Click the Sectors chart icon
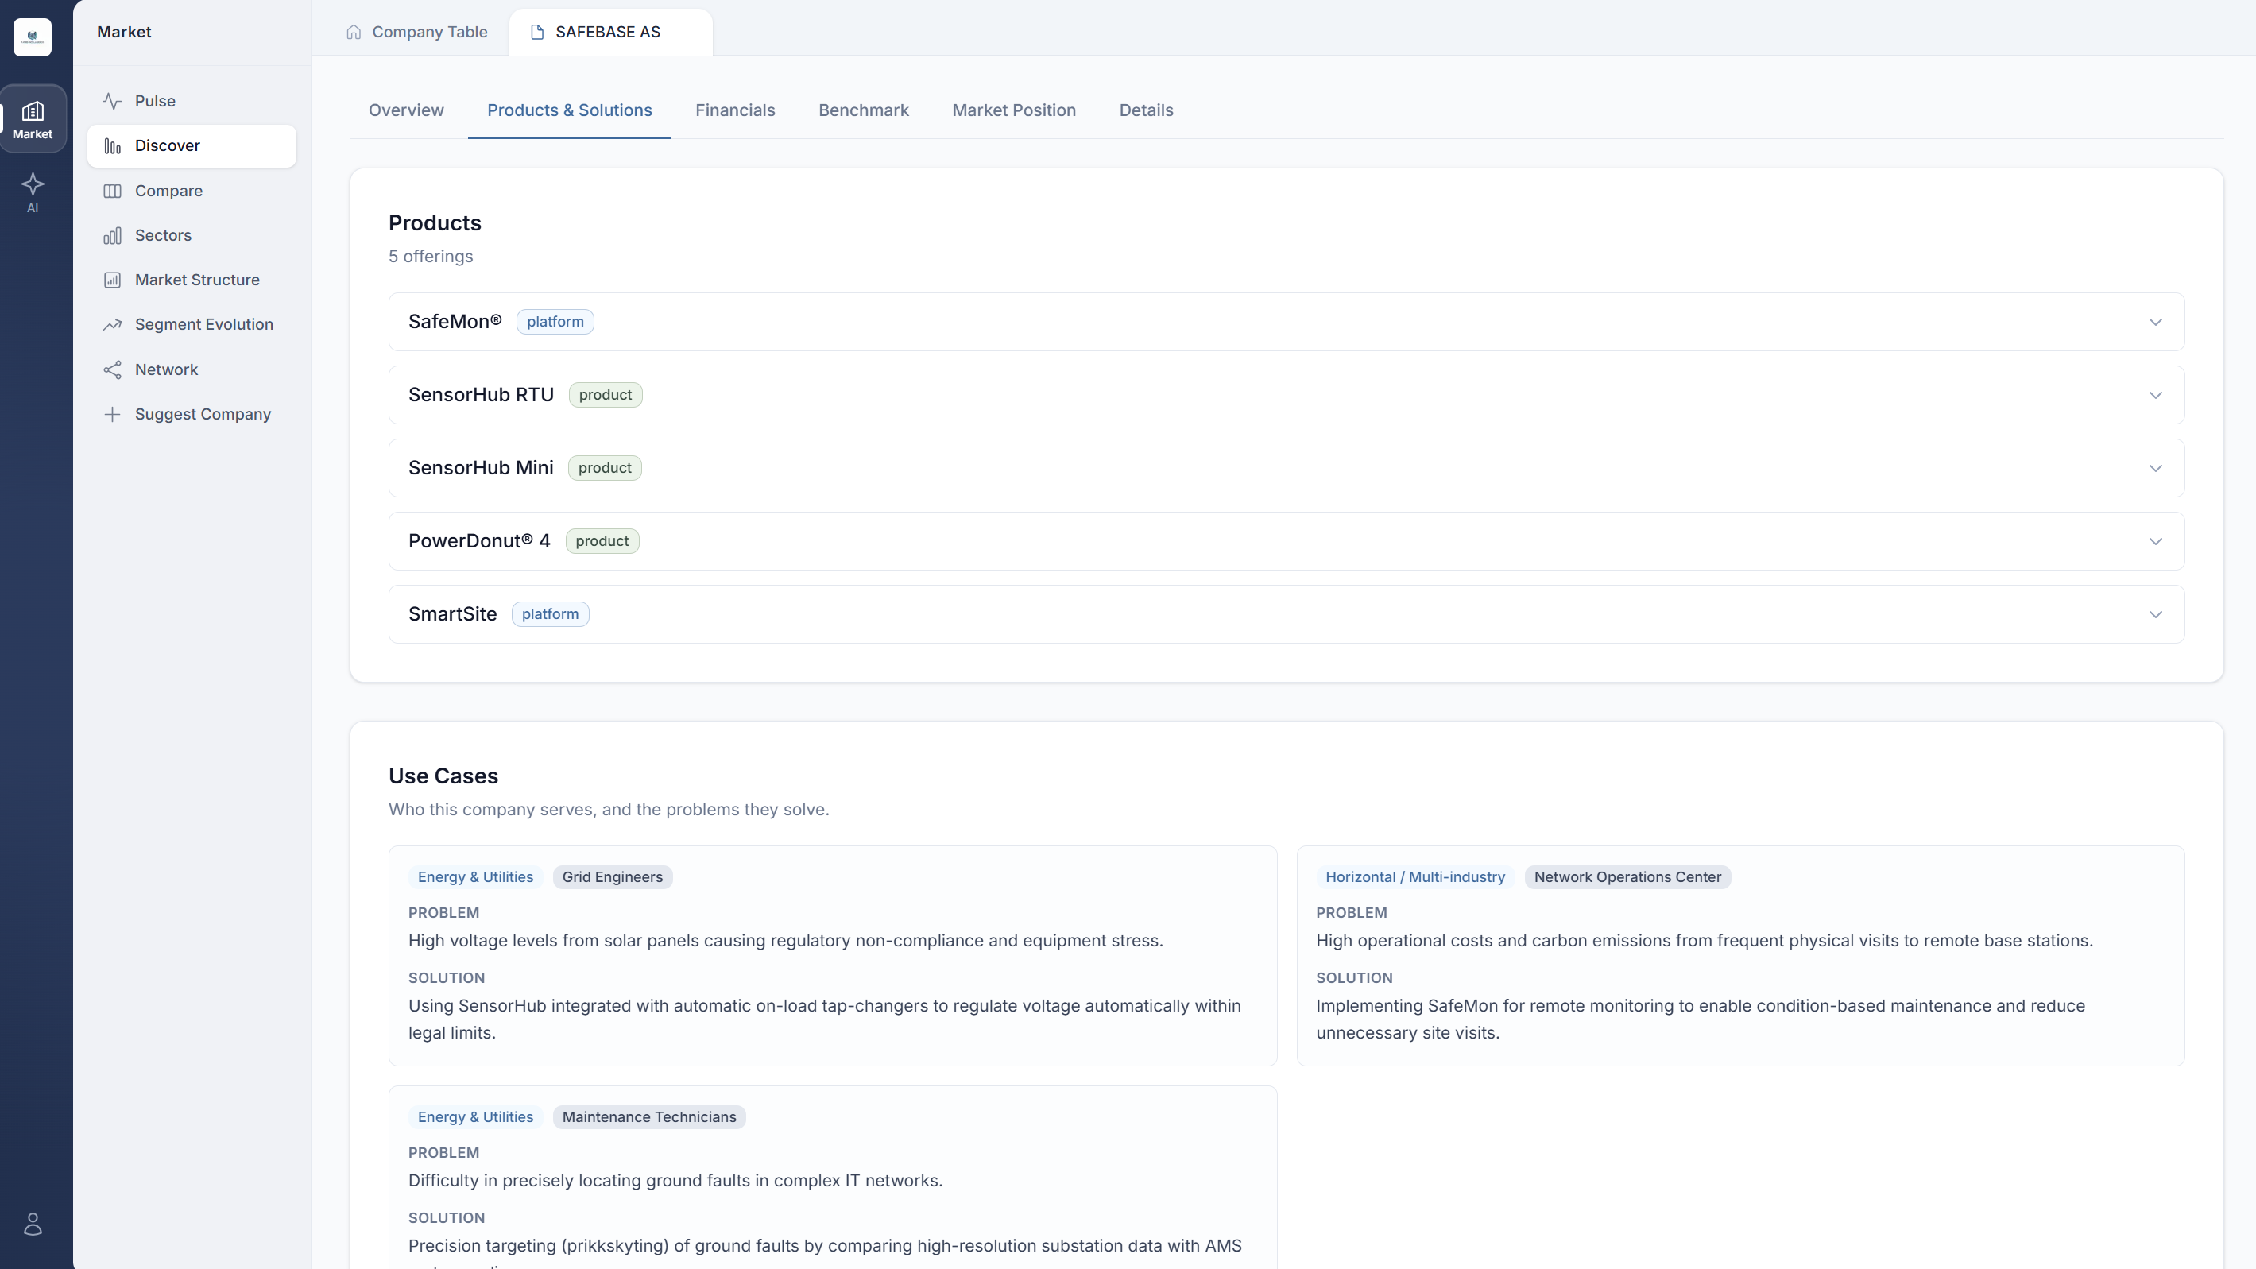The height and width of the screenshot is (1269, 2256). click(112, 235)
